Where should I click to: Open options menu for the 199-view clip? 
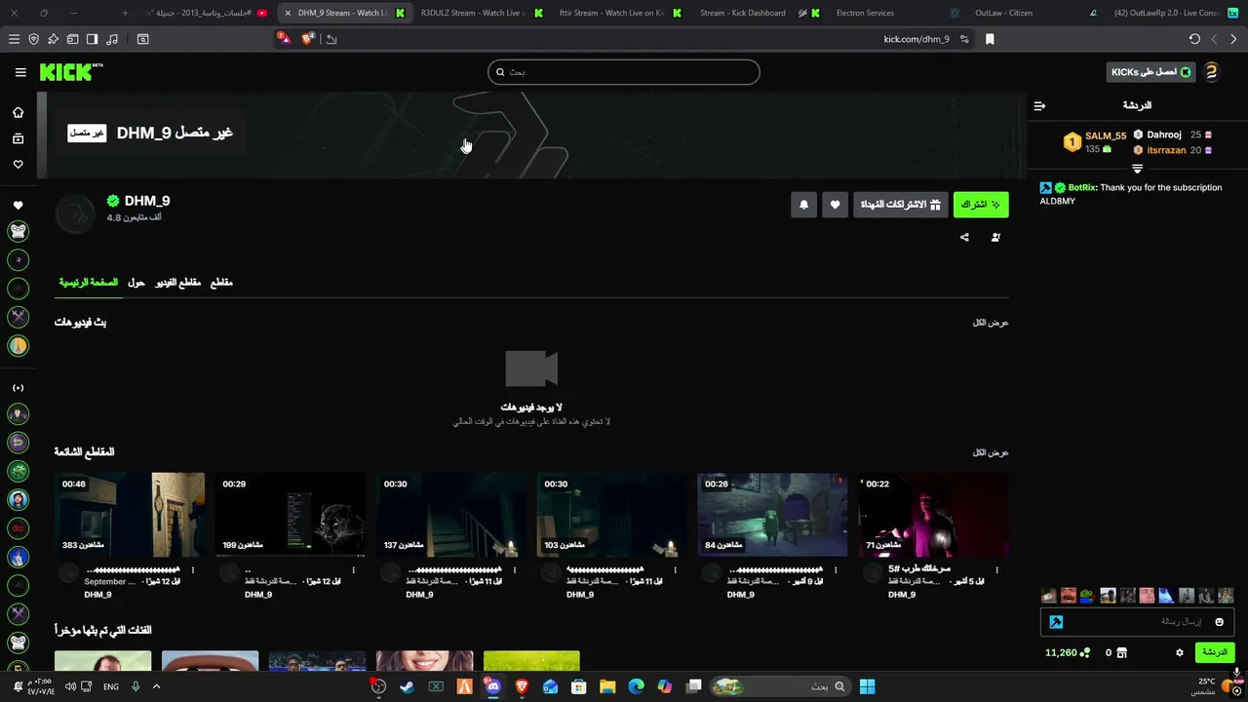[354, 570]
